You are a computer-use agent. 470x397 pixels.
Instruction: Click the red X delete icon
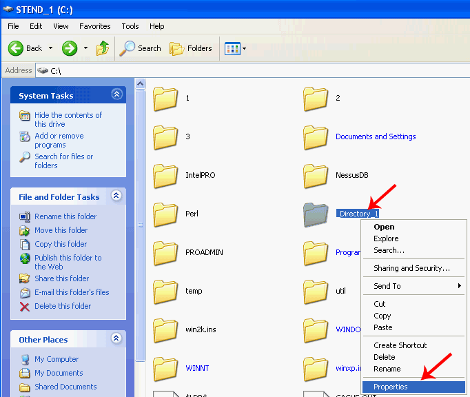coord(25,307)
